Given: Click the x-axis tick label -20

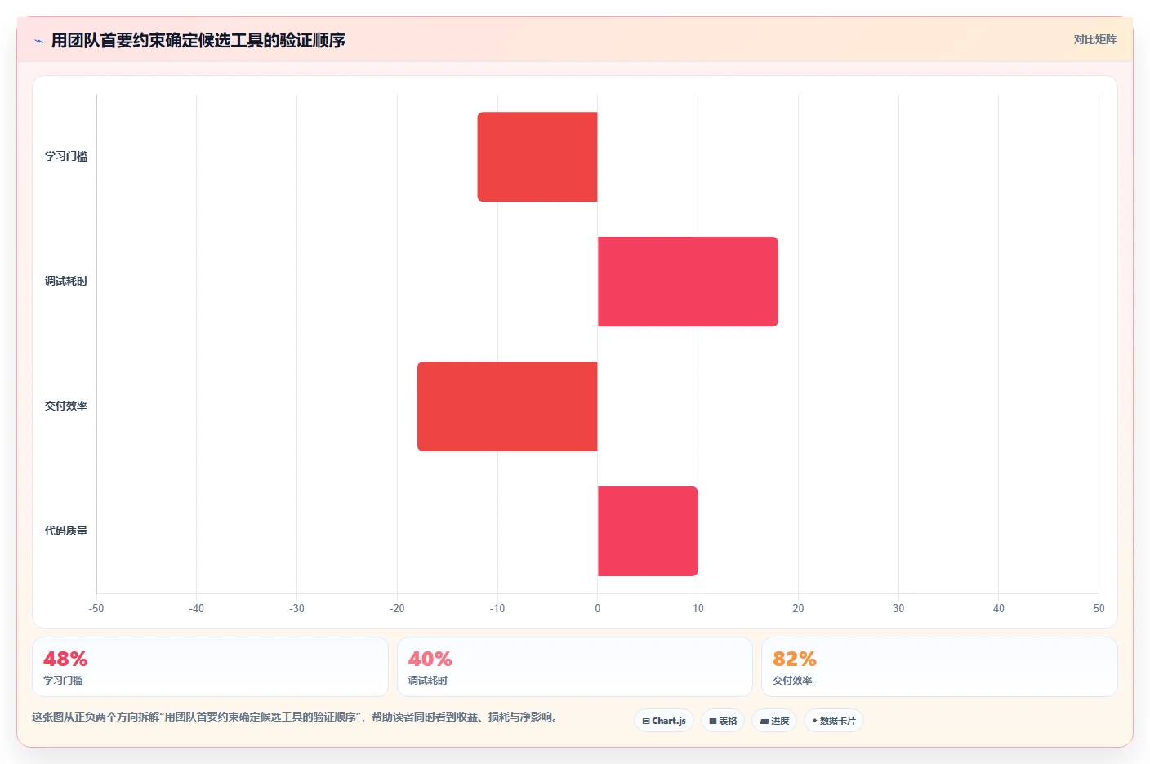Looking at the screenshot, I should (397, 609).
